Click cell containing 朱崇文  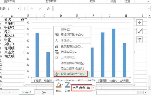point(12,52)
